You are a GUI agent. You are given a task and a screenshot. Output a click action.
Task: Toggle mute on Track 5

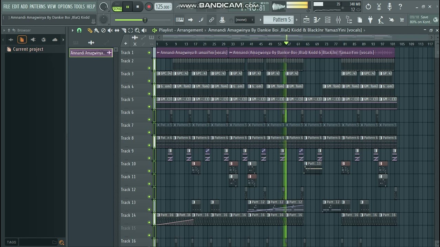click(x=149, y=106)
